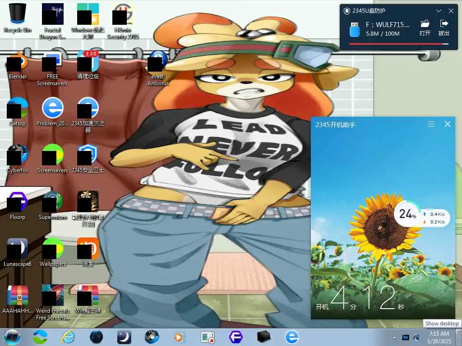Click the F: WULF715... drive name
462x346 pixels.
click(388, 25)
